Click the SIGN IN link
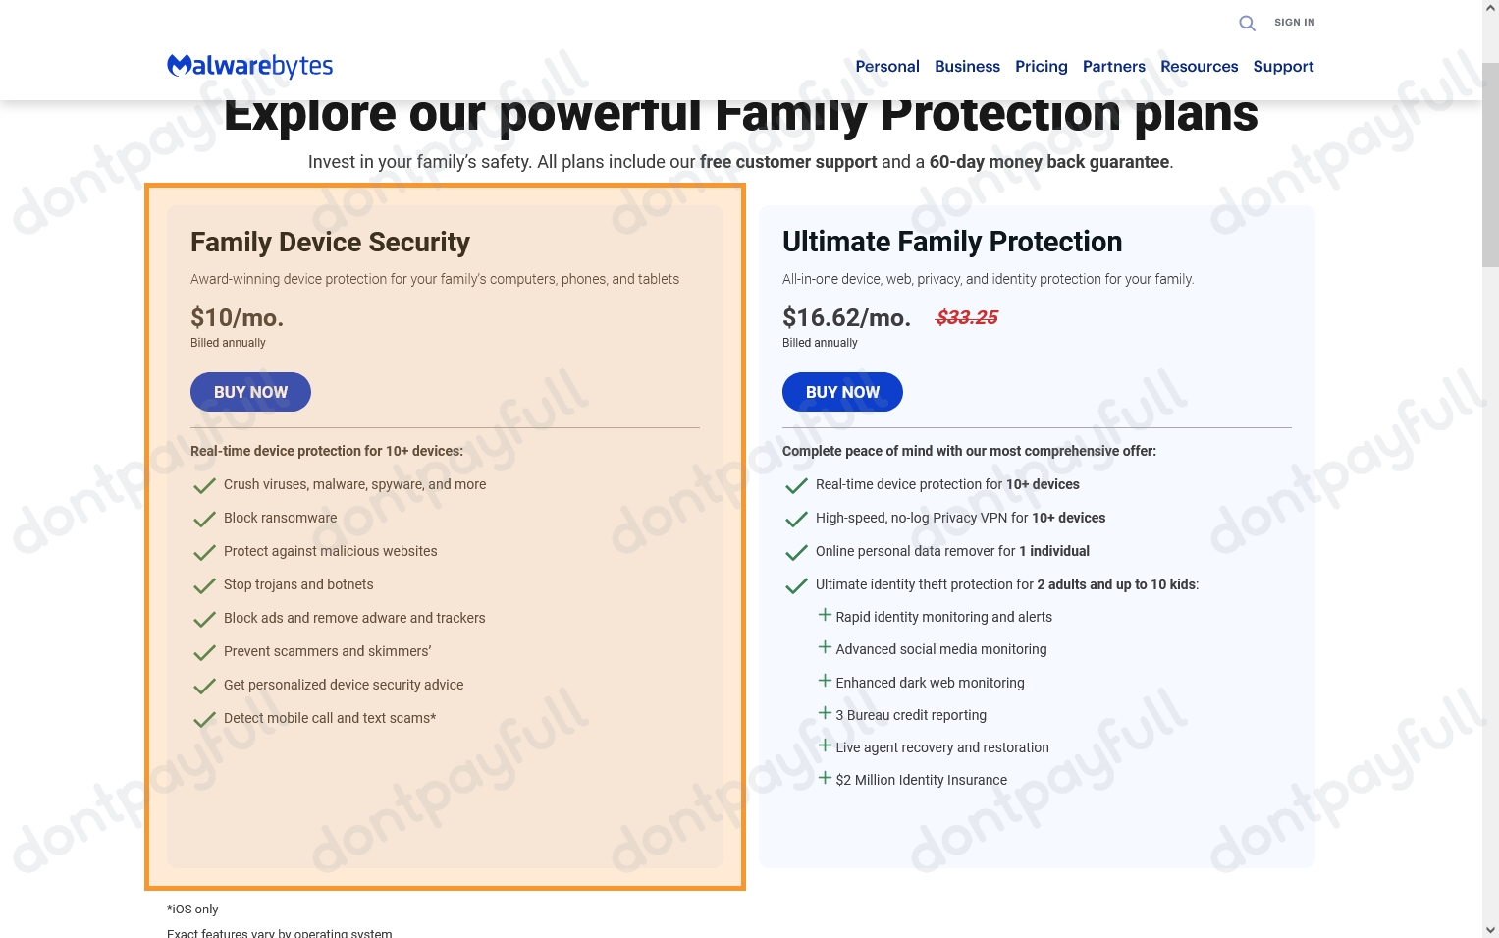Screen dimensions: 1499x938 tap(1294, 23)
